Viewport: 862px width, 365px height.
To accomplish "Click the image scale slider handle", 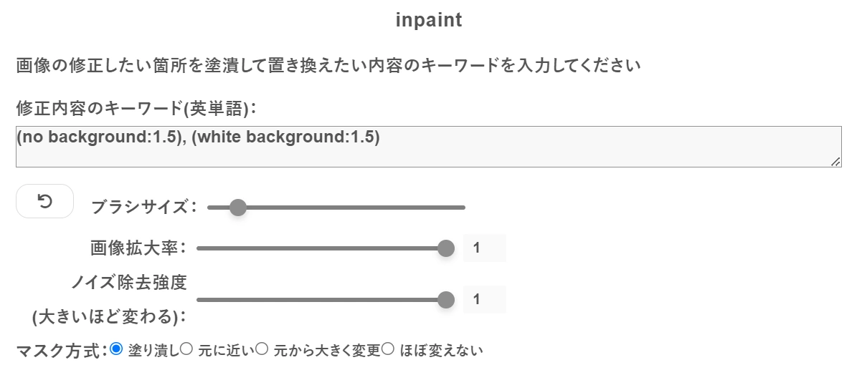I will tap(446, 248).
